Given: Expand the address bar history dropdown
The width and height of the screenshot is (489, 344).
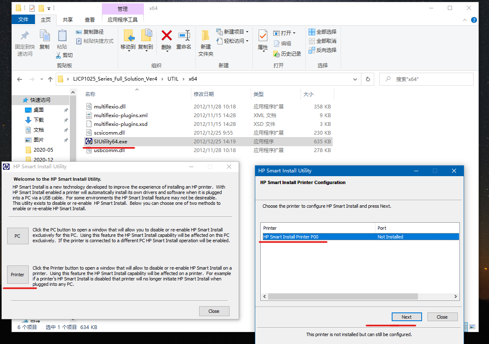Looking at the screenshot, I should coord(355,79).
